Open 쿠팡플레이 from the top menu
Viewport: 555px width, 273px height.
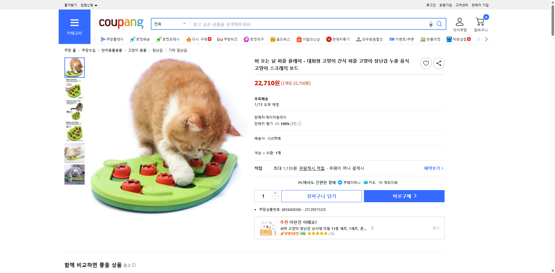[103, 39]
